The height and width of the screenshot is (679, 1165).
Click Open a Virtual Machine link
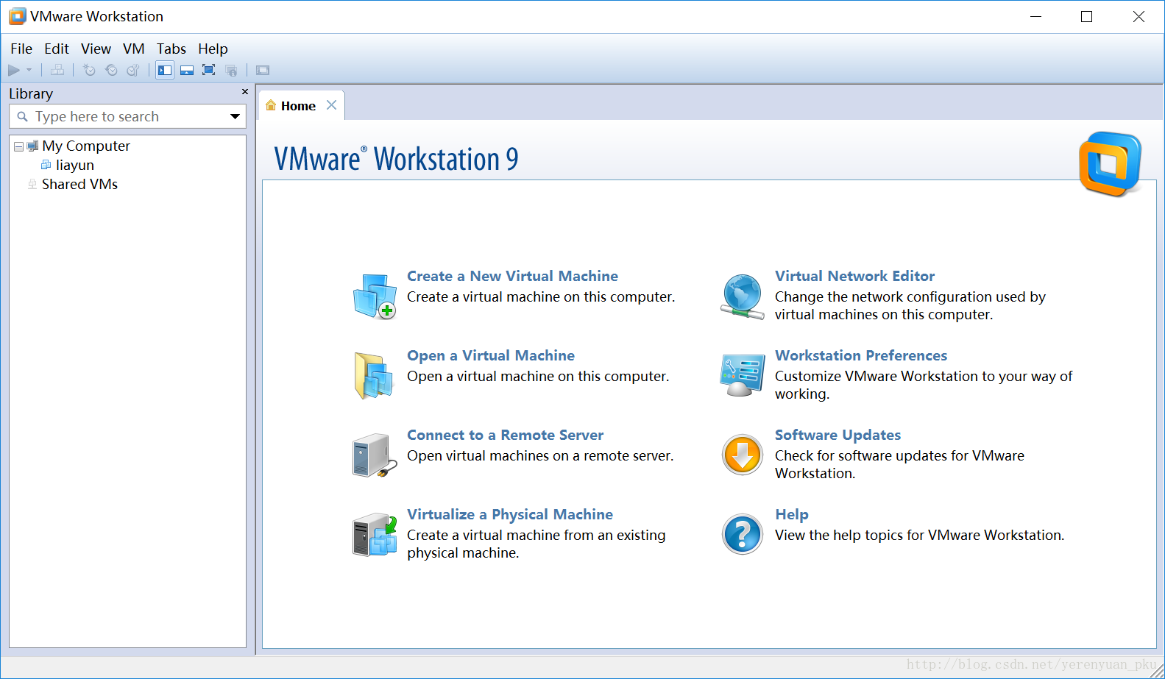(x=491, y=355)
